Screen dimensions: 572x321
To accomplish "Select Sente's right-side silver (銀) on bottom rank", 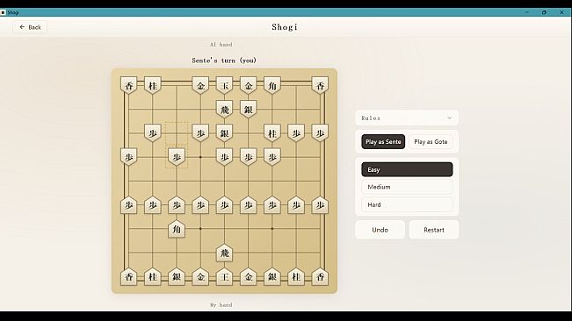I will (x=272, y=276).
